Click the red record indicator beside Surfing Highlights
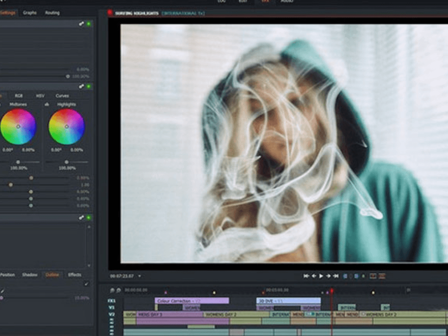Viewport: 448px width, 336px height. pyautogui.click(x=110, y=13)
